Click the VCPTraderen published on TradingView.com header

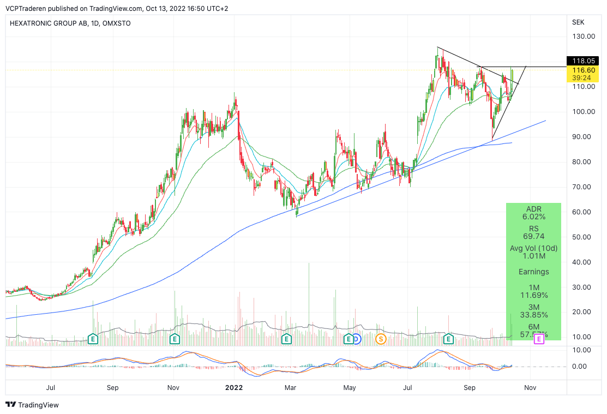117,8
